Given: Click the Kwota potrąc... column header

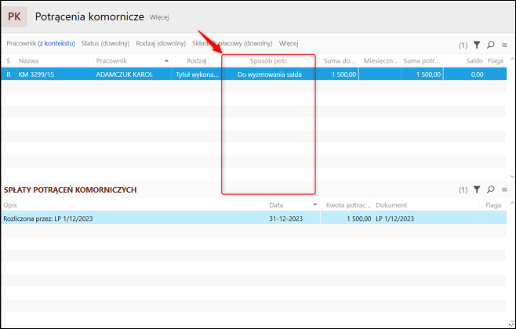Looking at the screenshot, I should [x=348, y=205].
